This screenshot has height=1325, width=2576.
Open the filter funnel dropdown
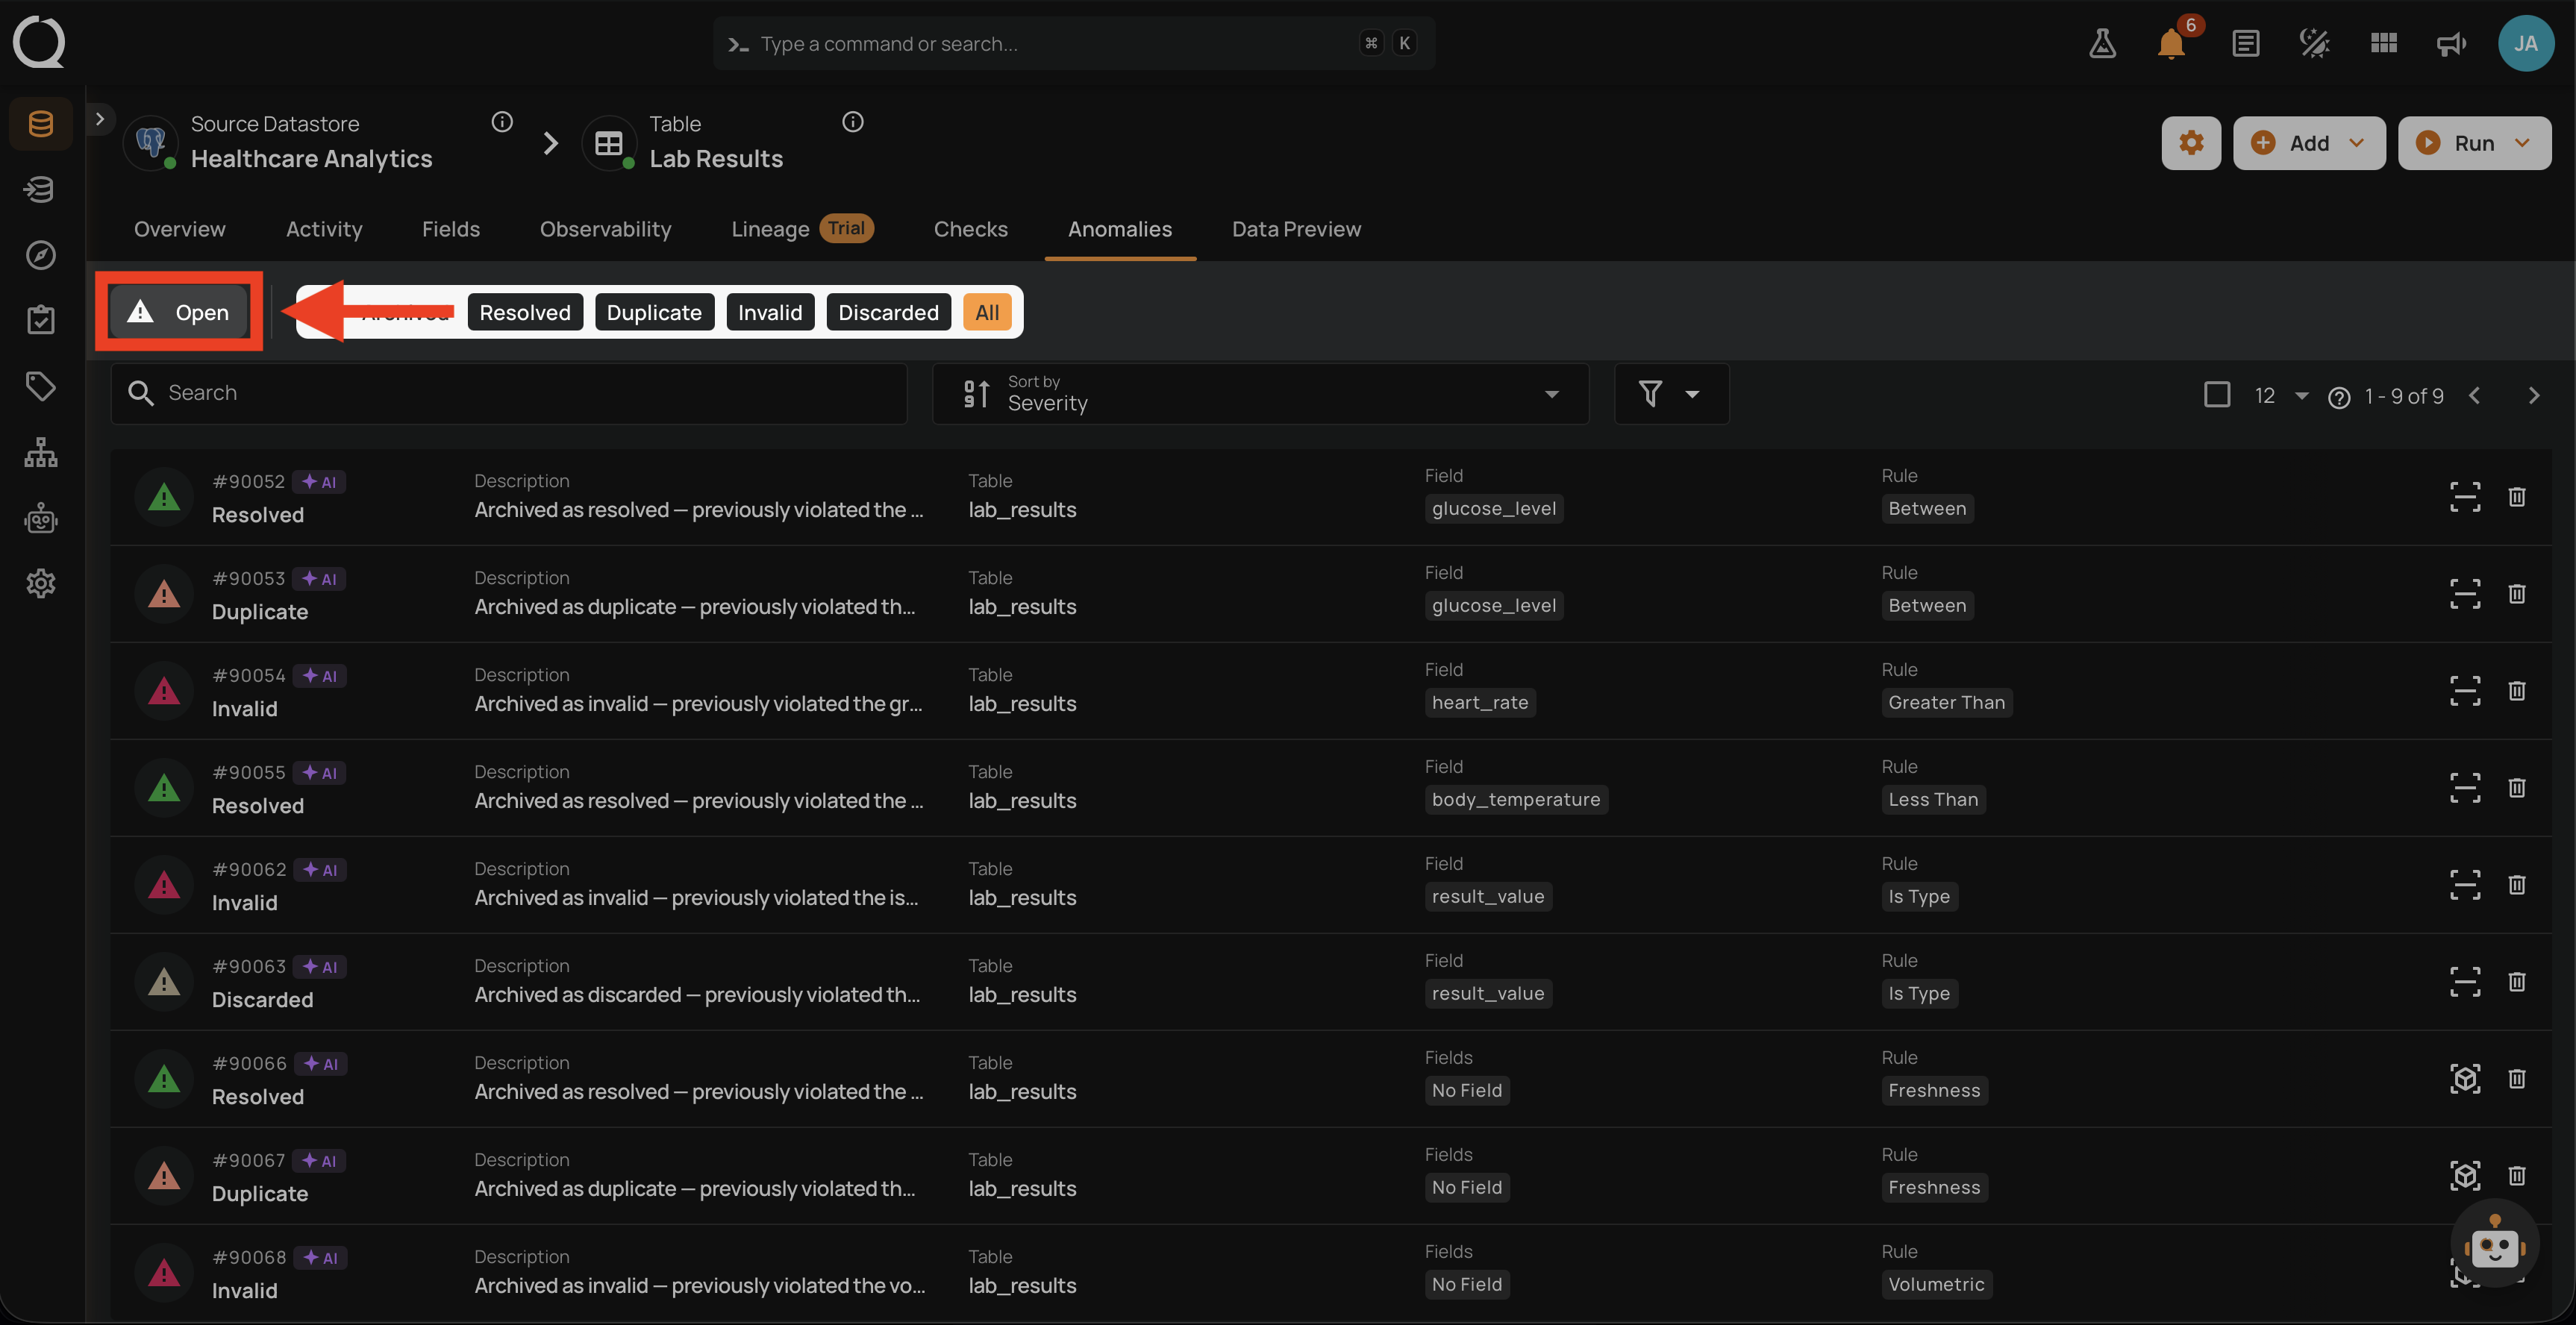click(x=1671, y=394)
